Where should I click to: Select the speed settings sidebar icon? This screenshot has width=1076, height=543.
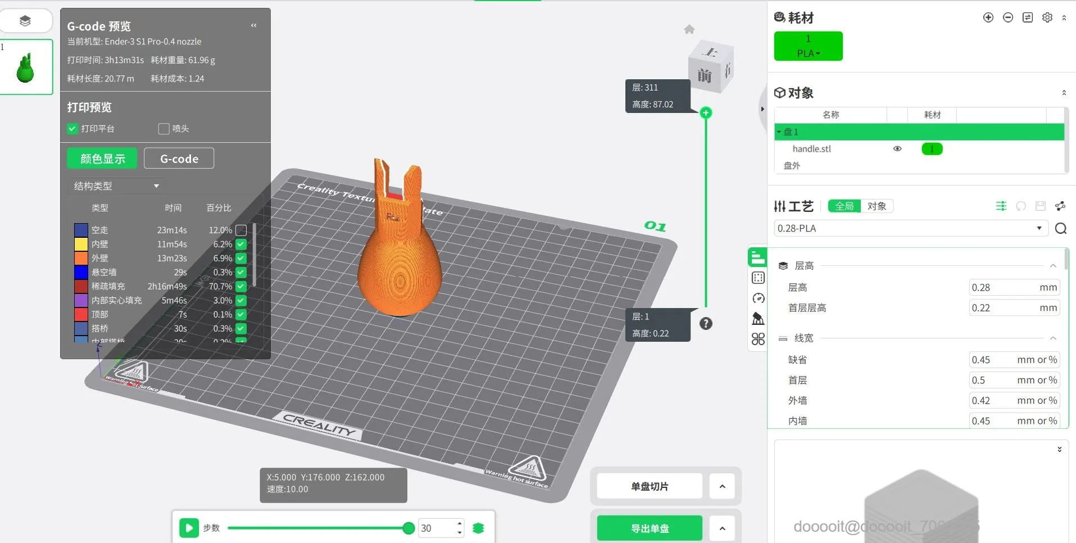[758, 298]
